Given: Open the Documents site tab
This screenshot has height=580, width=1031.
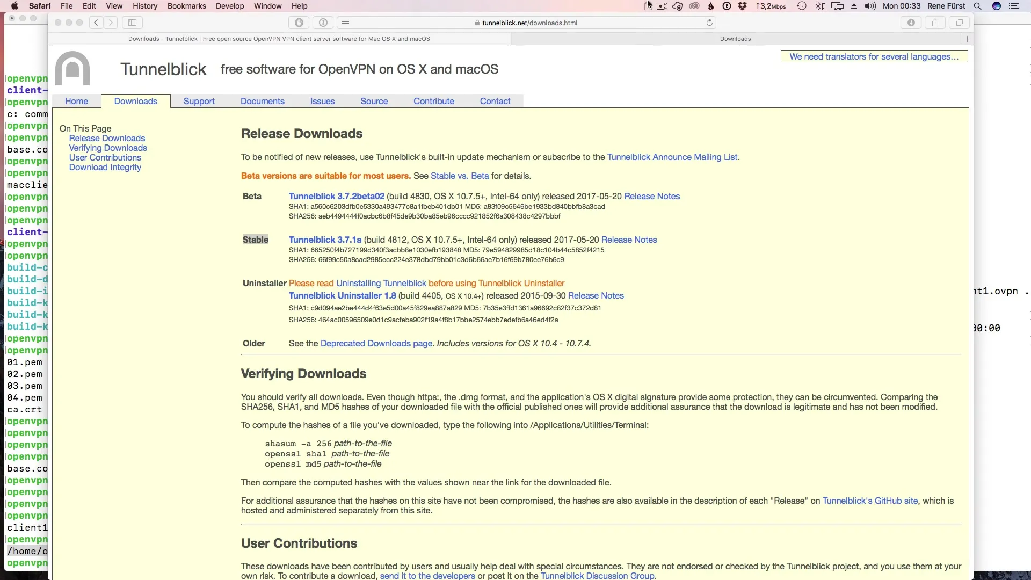Looking at the screenshot, I should click(x=263, y=101).
